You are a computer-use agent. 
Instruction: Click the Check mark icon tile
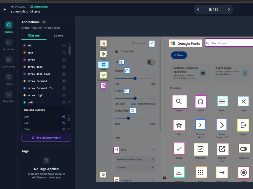[x=179, y=149]
